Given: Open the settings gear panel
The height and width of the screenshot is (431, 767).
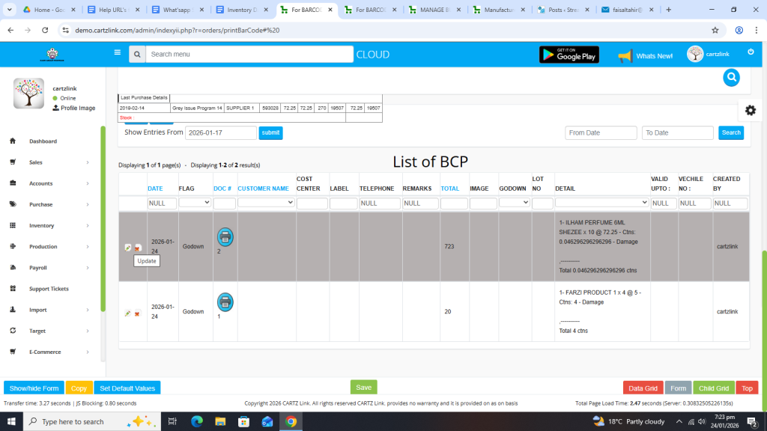Looking at the screenshot, I should pos(750,110).
